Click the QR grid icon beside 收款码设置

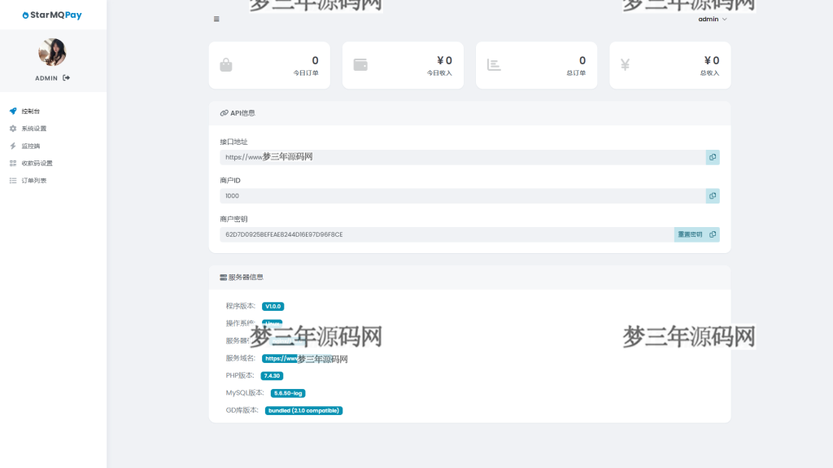click(13, 164)
